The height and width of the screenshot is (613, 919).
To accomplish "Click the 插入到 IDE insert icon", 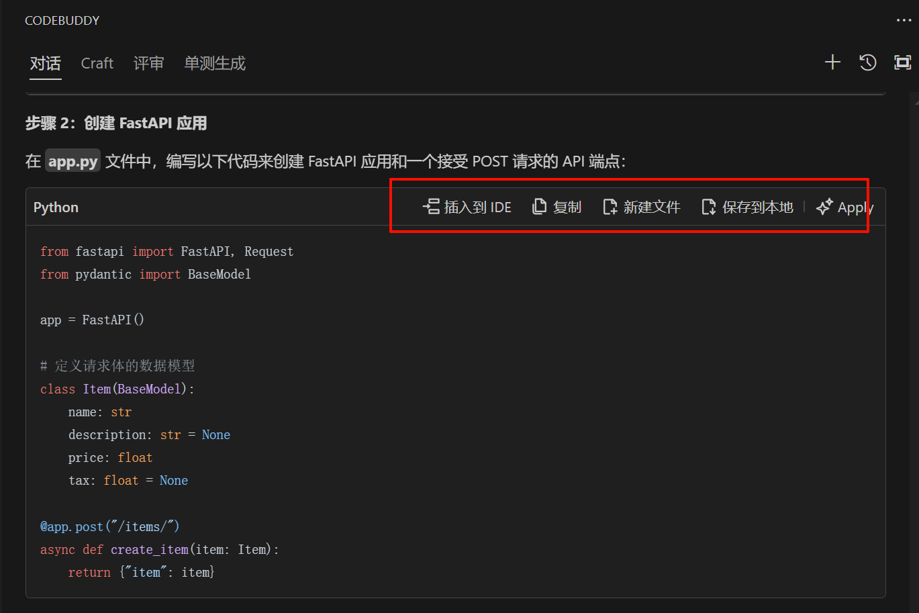I will click(431, 207).
